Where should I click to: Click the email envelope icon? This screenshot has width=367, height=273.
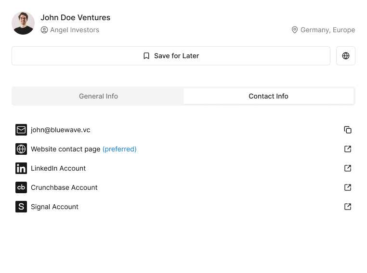(x=21, y=130)
